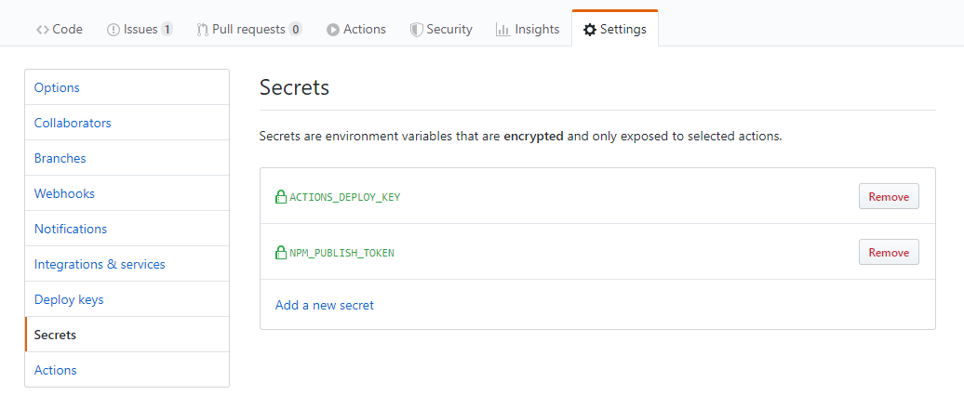The image size is (964, 395).
Task: Click the Security tab shield icon
Action: (x=417, y=30)
